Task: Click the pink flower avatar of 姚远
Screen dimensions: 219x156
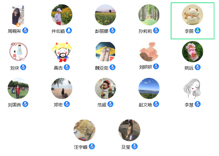Action: 193,52
